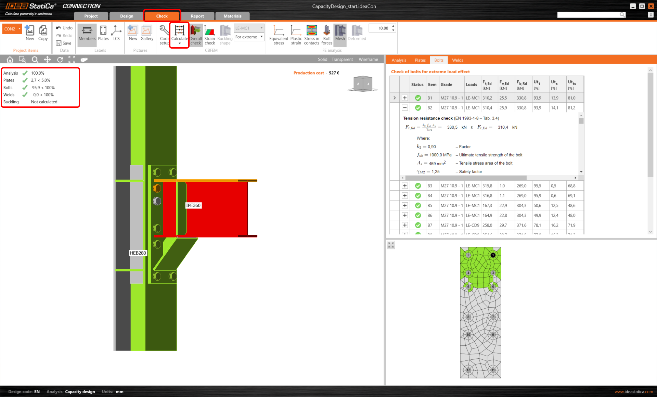Viewport: 657px width, 397px height.
Task: Click the home view icon
Action: pyautogui.click(x=10, y=60)
